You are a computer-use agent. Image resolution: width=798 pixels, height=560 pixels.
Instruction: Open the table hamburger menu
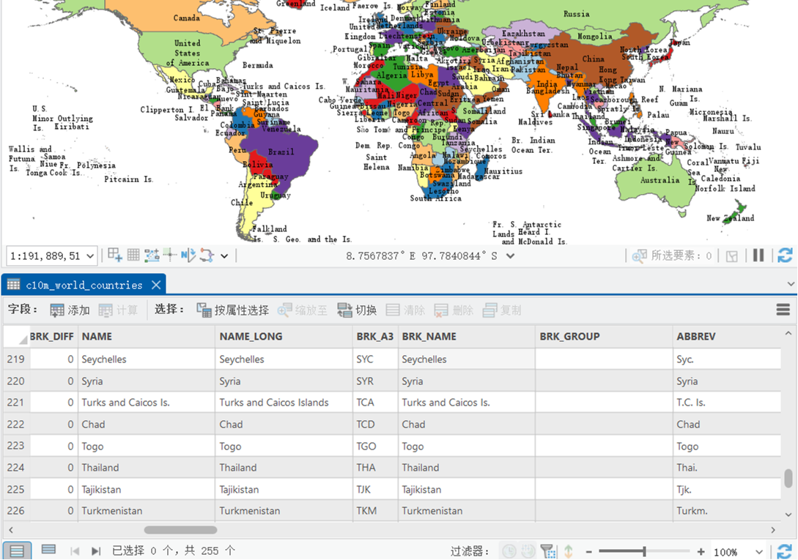(x=783, y=309)
